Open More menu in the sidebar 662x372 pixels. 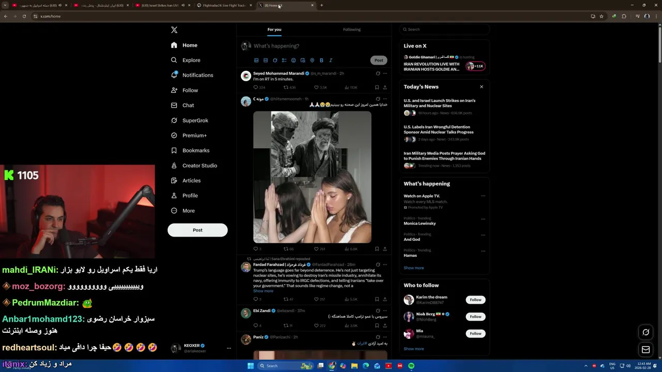pyautogui.click(x=183, y=211)
